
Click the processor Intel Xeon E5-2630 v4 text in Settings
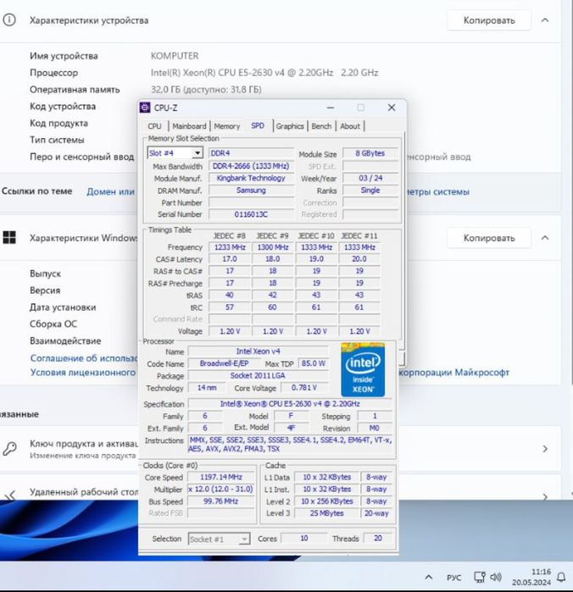tap(264, 73)
